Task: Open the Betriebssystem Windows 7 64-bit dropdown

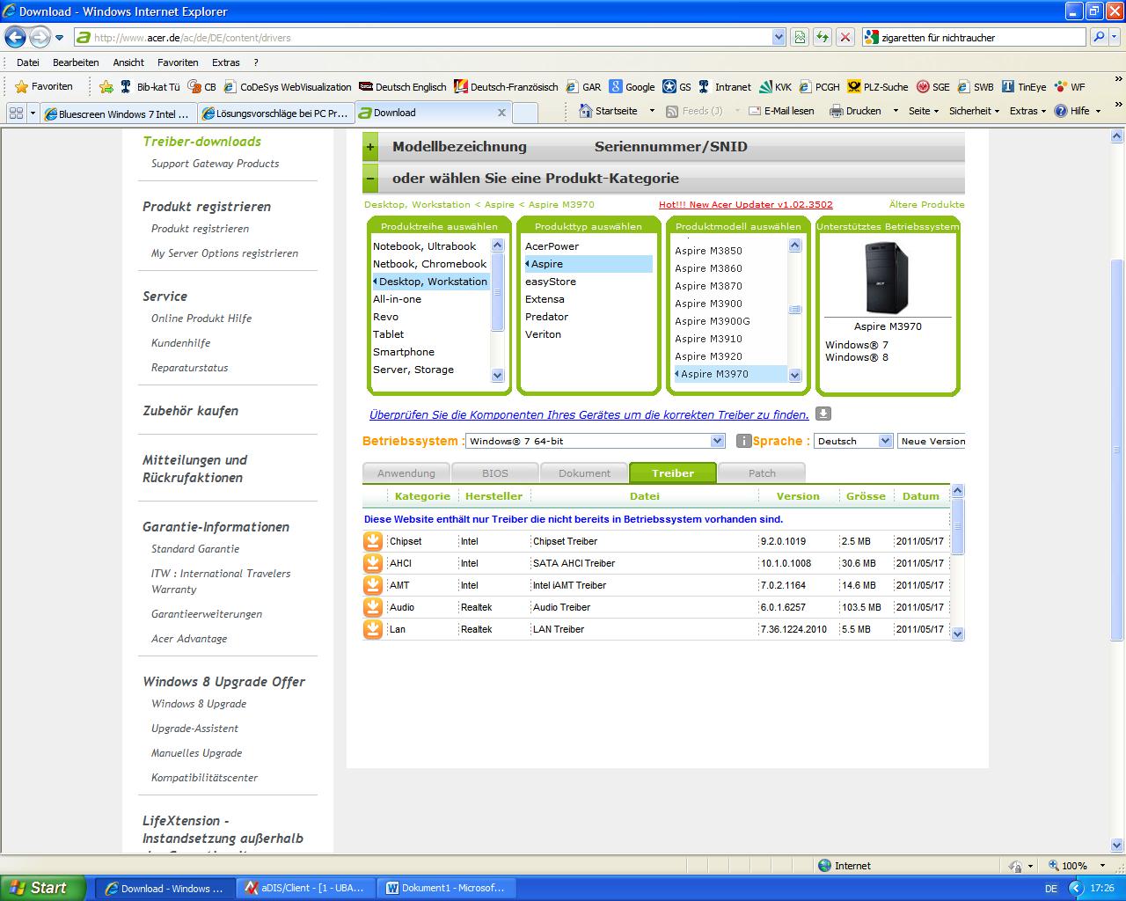Action: coord(596,441)
